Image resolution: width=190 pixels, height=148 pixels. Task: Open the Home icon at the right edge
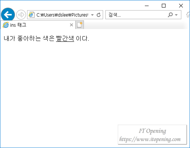[x=188, y=15]
